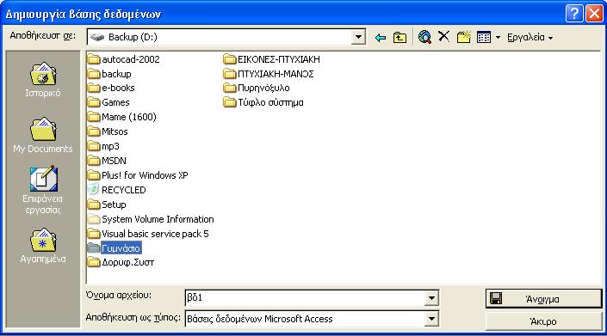607x336 pixels.
Task: Select the Δορυφ.Συστ folder
Action: pos(121,263)
